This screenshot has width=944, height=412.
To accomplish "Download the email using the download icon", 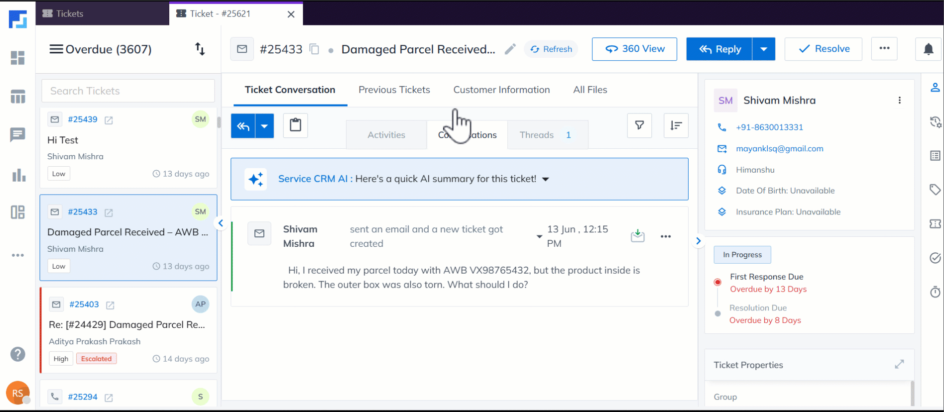I will click(x=637, y=236).
